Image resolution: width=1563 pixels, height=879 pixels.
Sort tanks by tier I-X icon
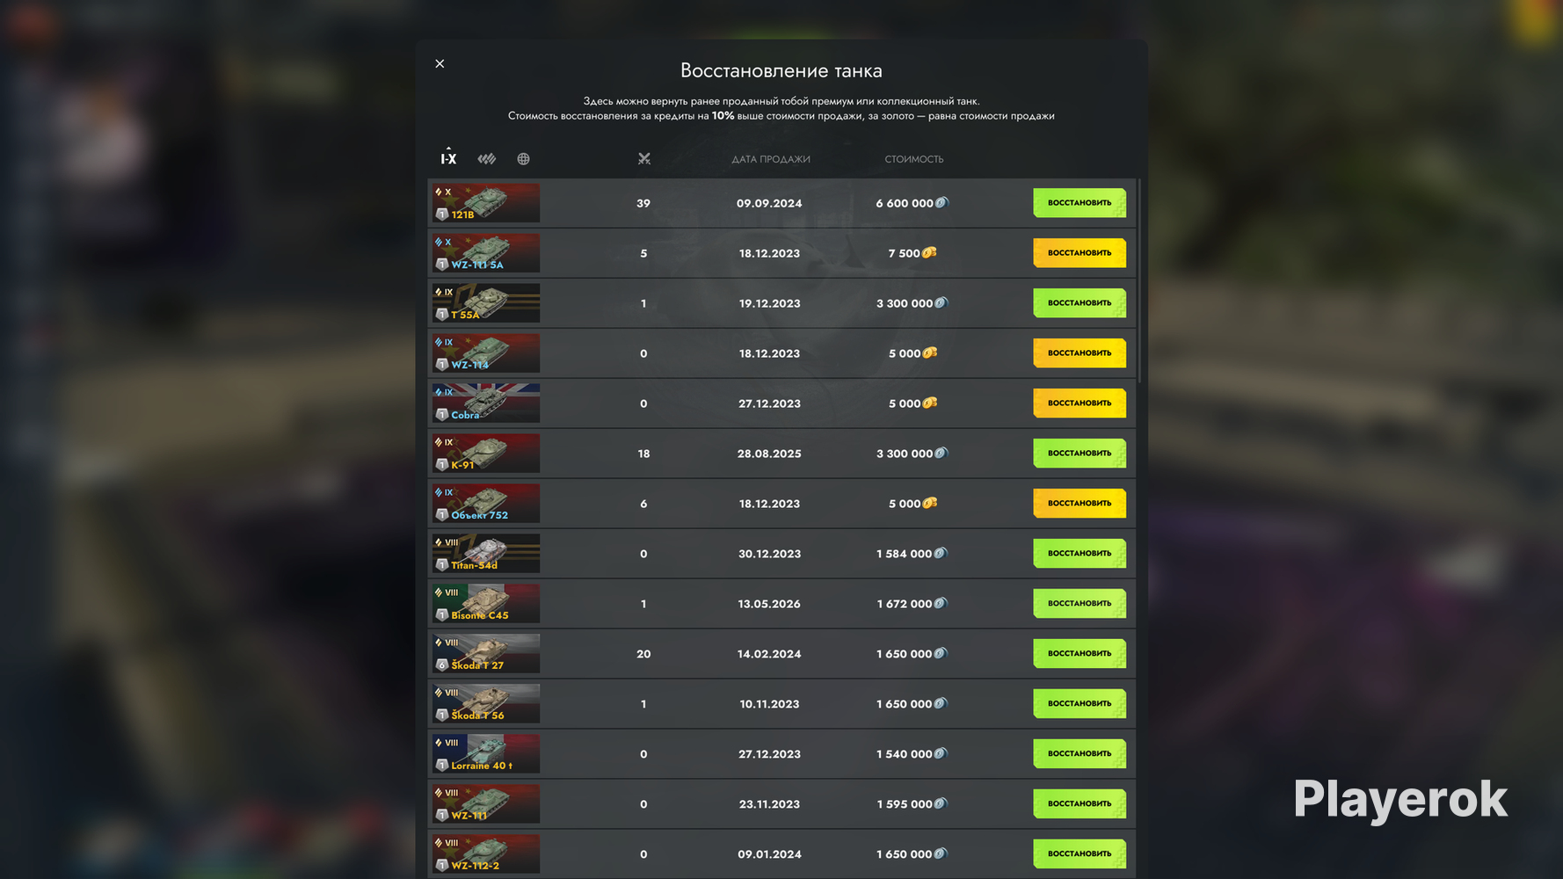tap(448, 158)
